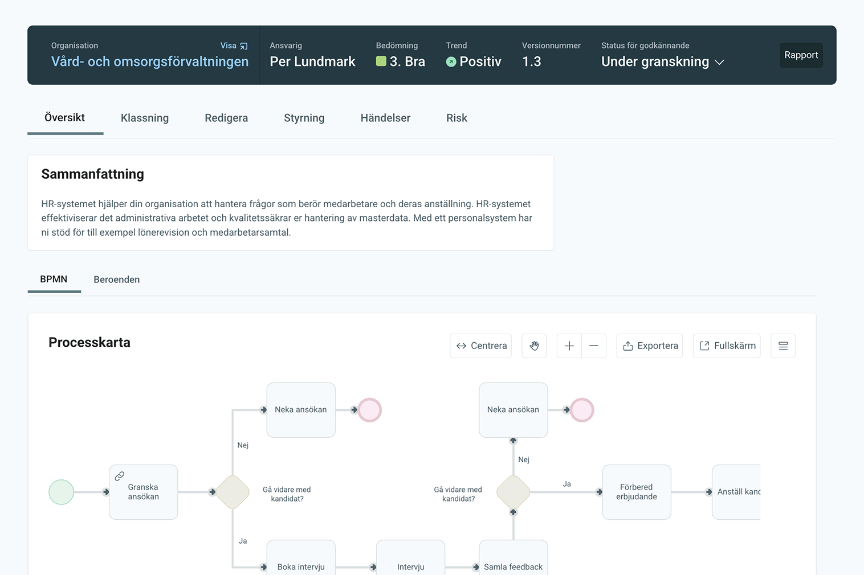Zoom in with the plus icon

[x=569, y=346]
